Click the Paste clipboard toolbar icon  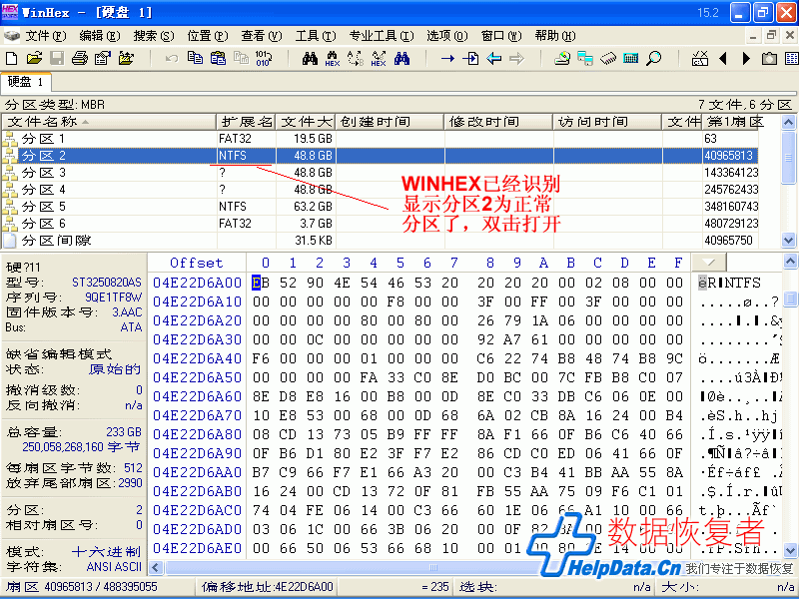[x=218, y=58]
